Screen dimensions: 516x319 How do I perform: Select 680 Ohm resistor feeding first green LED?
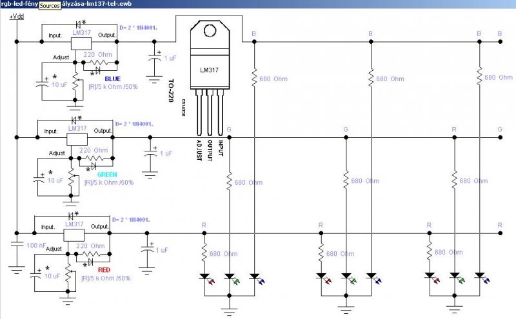[230, 181]
